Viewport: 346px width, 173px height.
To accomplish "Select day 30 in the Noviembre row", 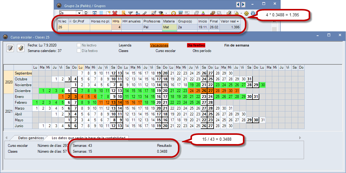I will pos(263,85).
